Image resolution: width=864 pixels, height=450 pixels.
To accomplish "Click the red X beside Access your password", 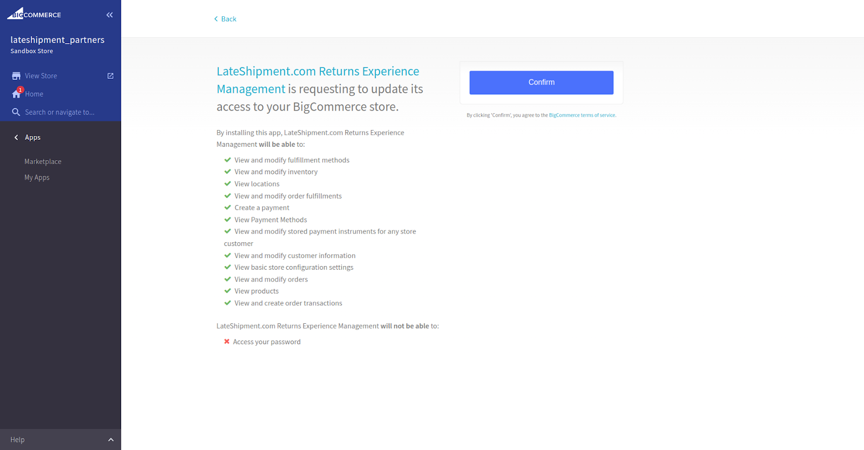I will coord(227,342).
